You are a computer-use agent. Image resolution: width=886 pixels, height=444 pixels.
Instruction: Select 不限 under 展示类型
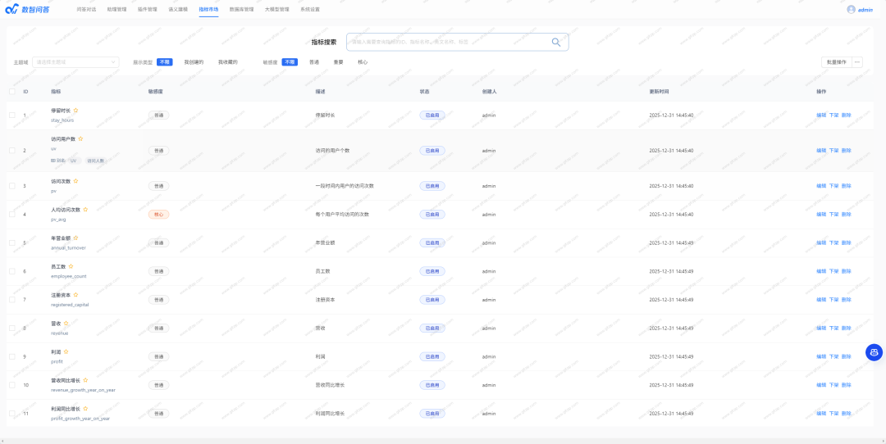pos(164,62)
